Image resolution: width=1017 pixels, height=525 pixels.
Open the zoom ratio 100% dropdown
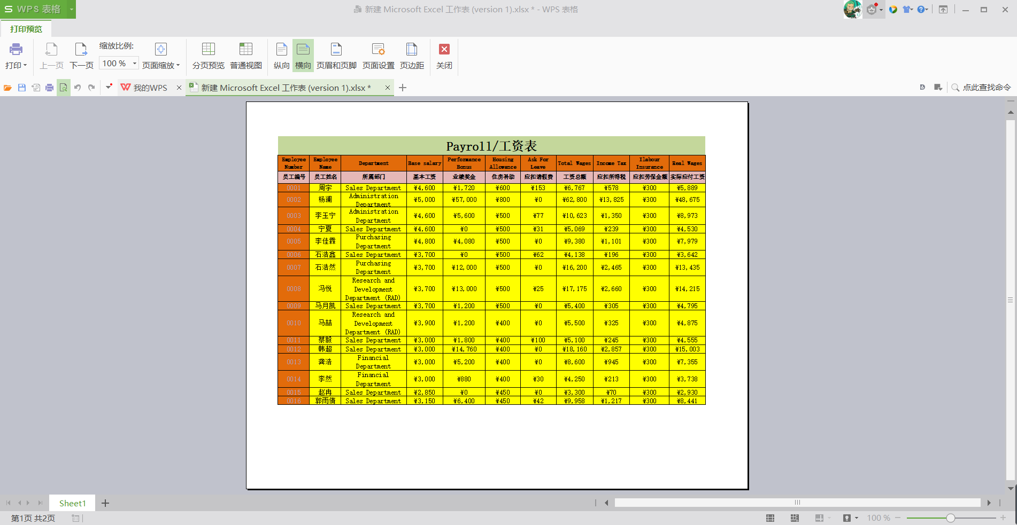pyautogui.click(x=134, y=64)
